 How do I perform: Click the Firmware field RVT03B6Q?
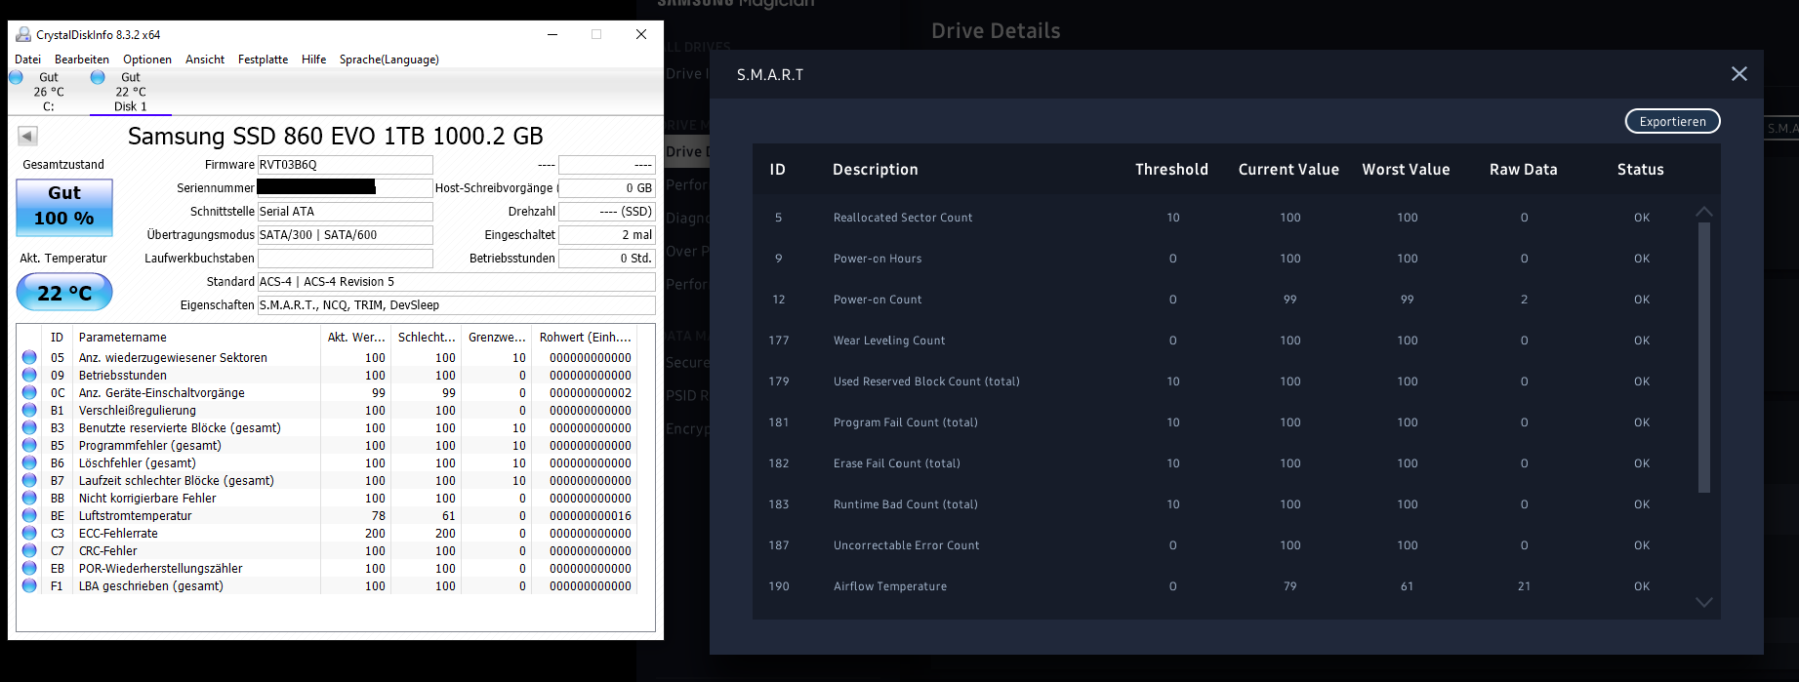pyautogui.click(x=345, y=165)
